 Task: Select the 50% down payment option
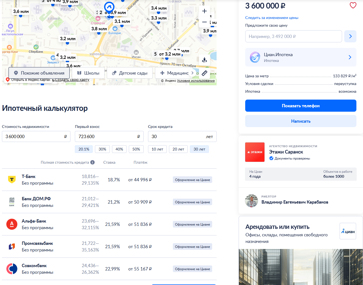[136, 149]
